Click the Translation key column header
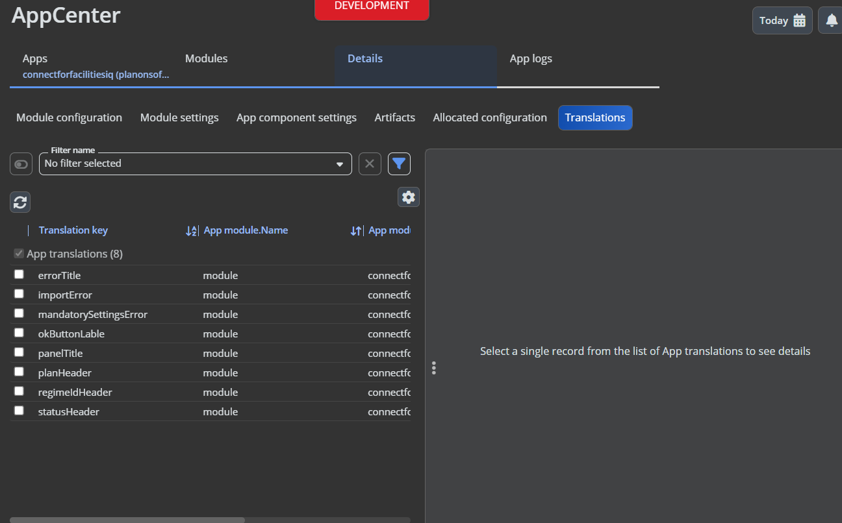The width and height of the screenshot is (842, 523). 73,230
